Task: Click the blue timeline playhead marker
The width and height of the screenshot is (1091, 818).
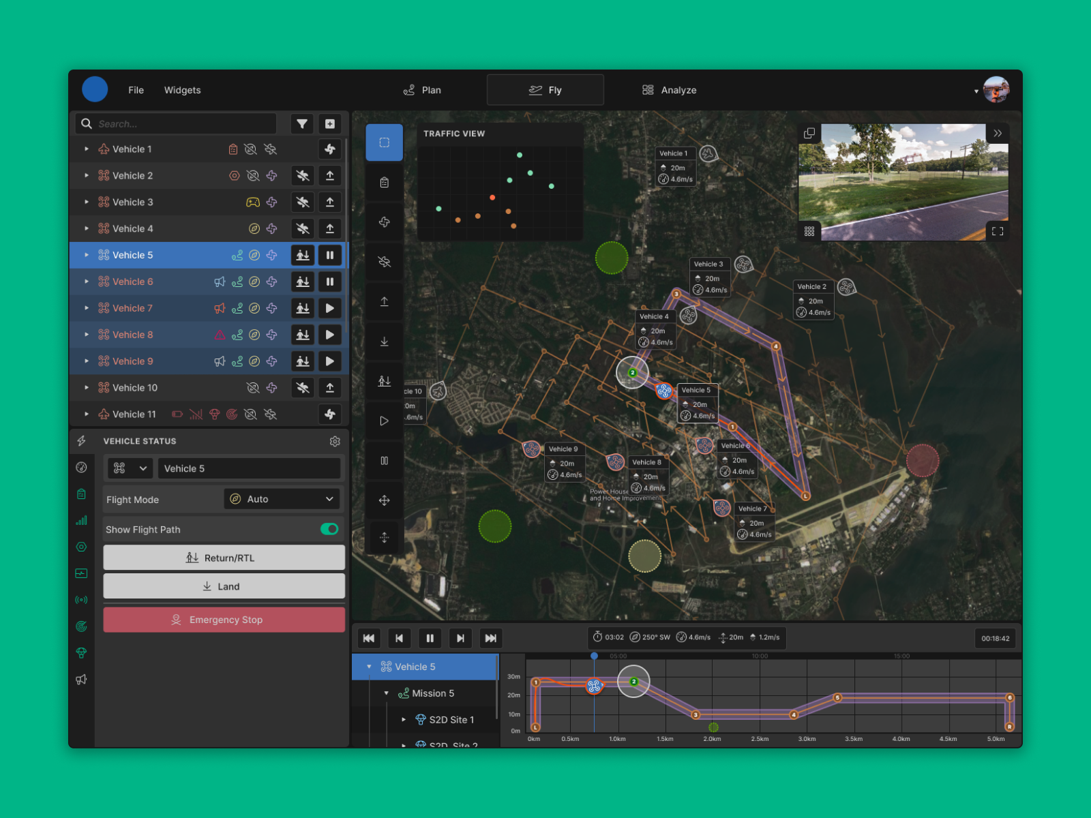Action: click(594, 656)
